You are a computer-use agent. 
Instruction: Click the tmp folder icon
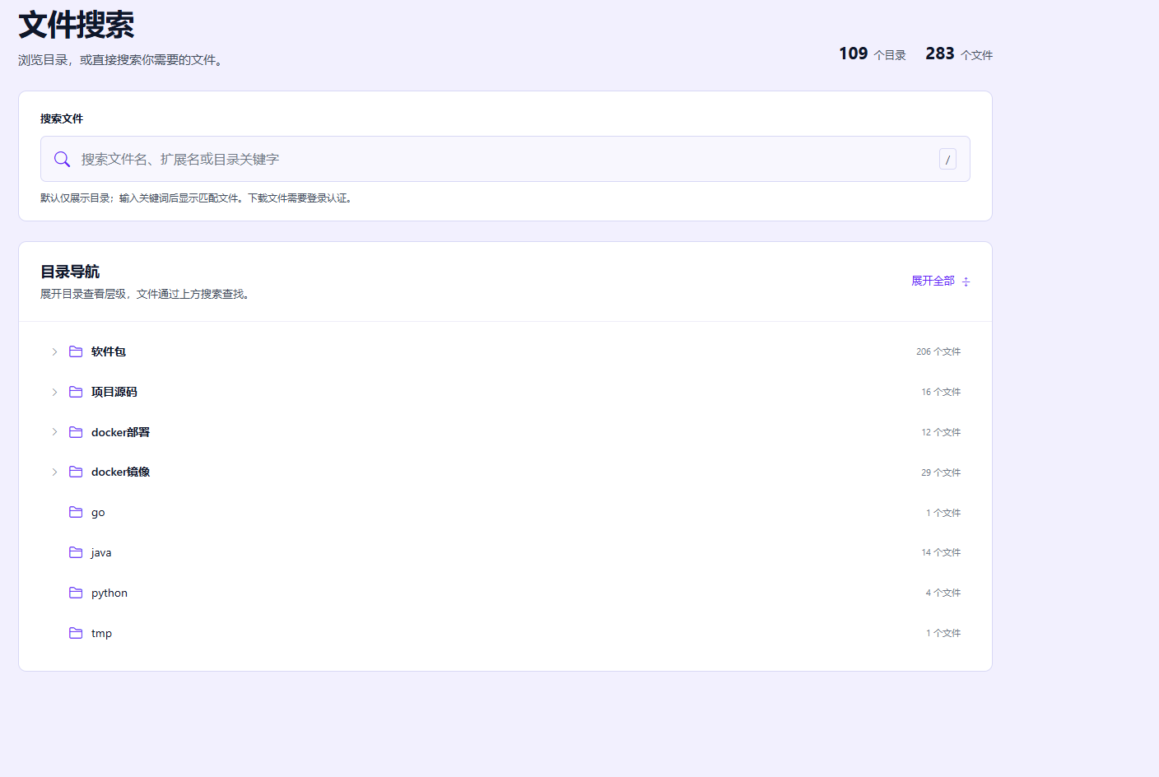coord(76,633)
